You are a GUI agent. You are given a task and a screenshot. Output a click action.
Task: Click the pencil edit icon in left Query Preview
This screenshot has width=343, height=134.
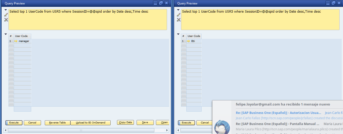[6, 15]
